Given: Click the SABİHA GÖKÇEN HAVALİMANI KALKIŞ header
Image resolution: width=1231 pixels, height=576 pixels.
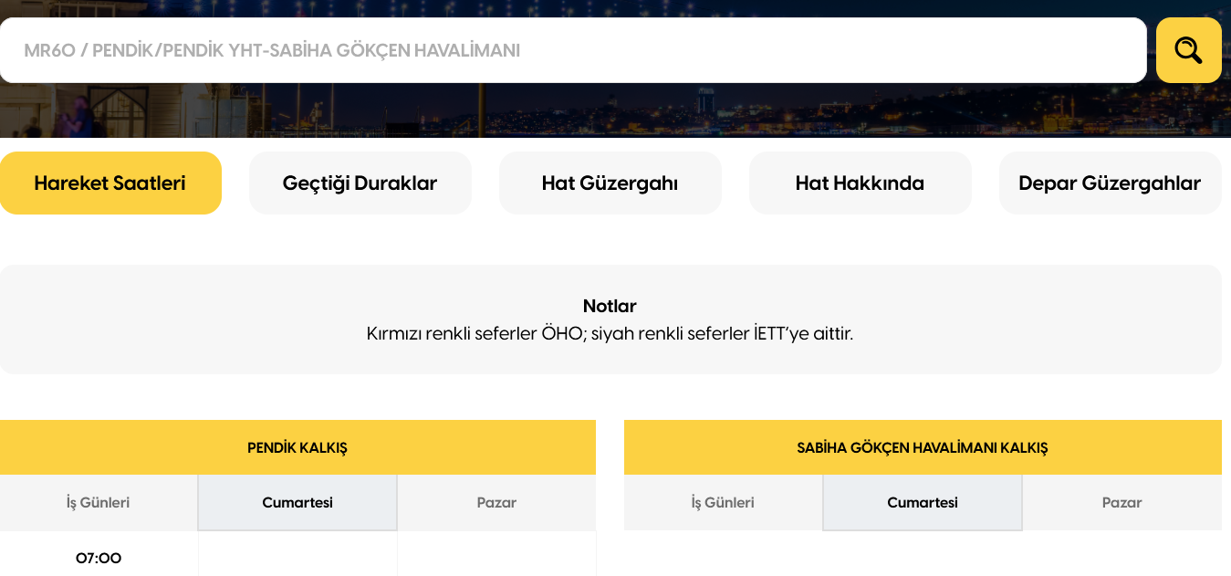Looking at the screenshot, I should click(923, 447).
